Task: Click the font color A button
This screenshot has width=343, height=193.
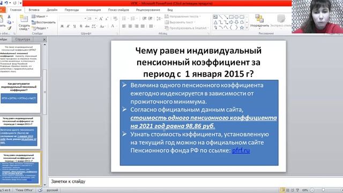Action: pyautogui.click(x=113, y=26)
